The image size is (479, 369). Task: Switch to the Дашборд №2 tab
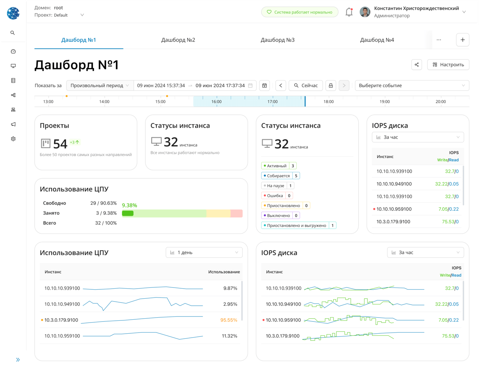tap(178, 40)
